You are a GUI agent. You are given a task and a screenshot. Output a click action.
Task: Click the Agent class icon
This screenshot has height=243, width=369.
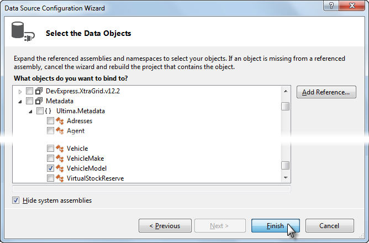pos(60,131)
